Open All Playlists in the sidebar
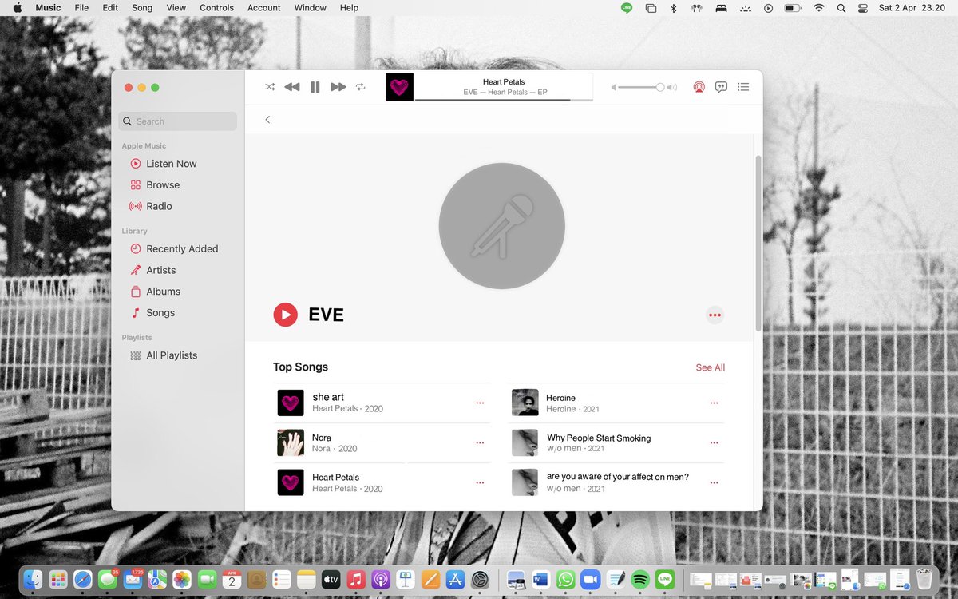Viewport: 958px width, 599px height. tap(164, 355)
